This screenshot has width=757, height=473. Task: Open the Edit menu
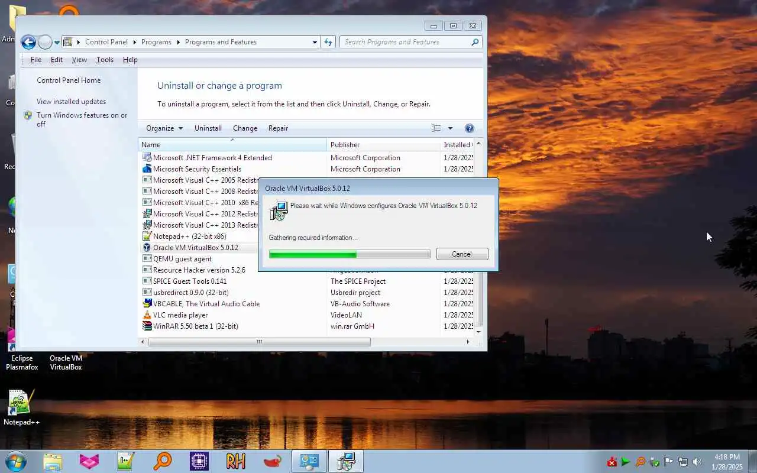[x=57, y=60]
